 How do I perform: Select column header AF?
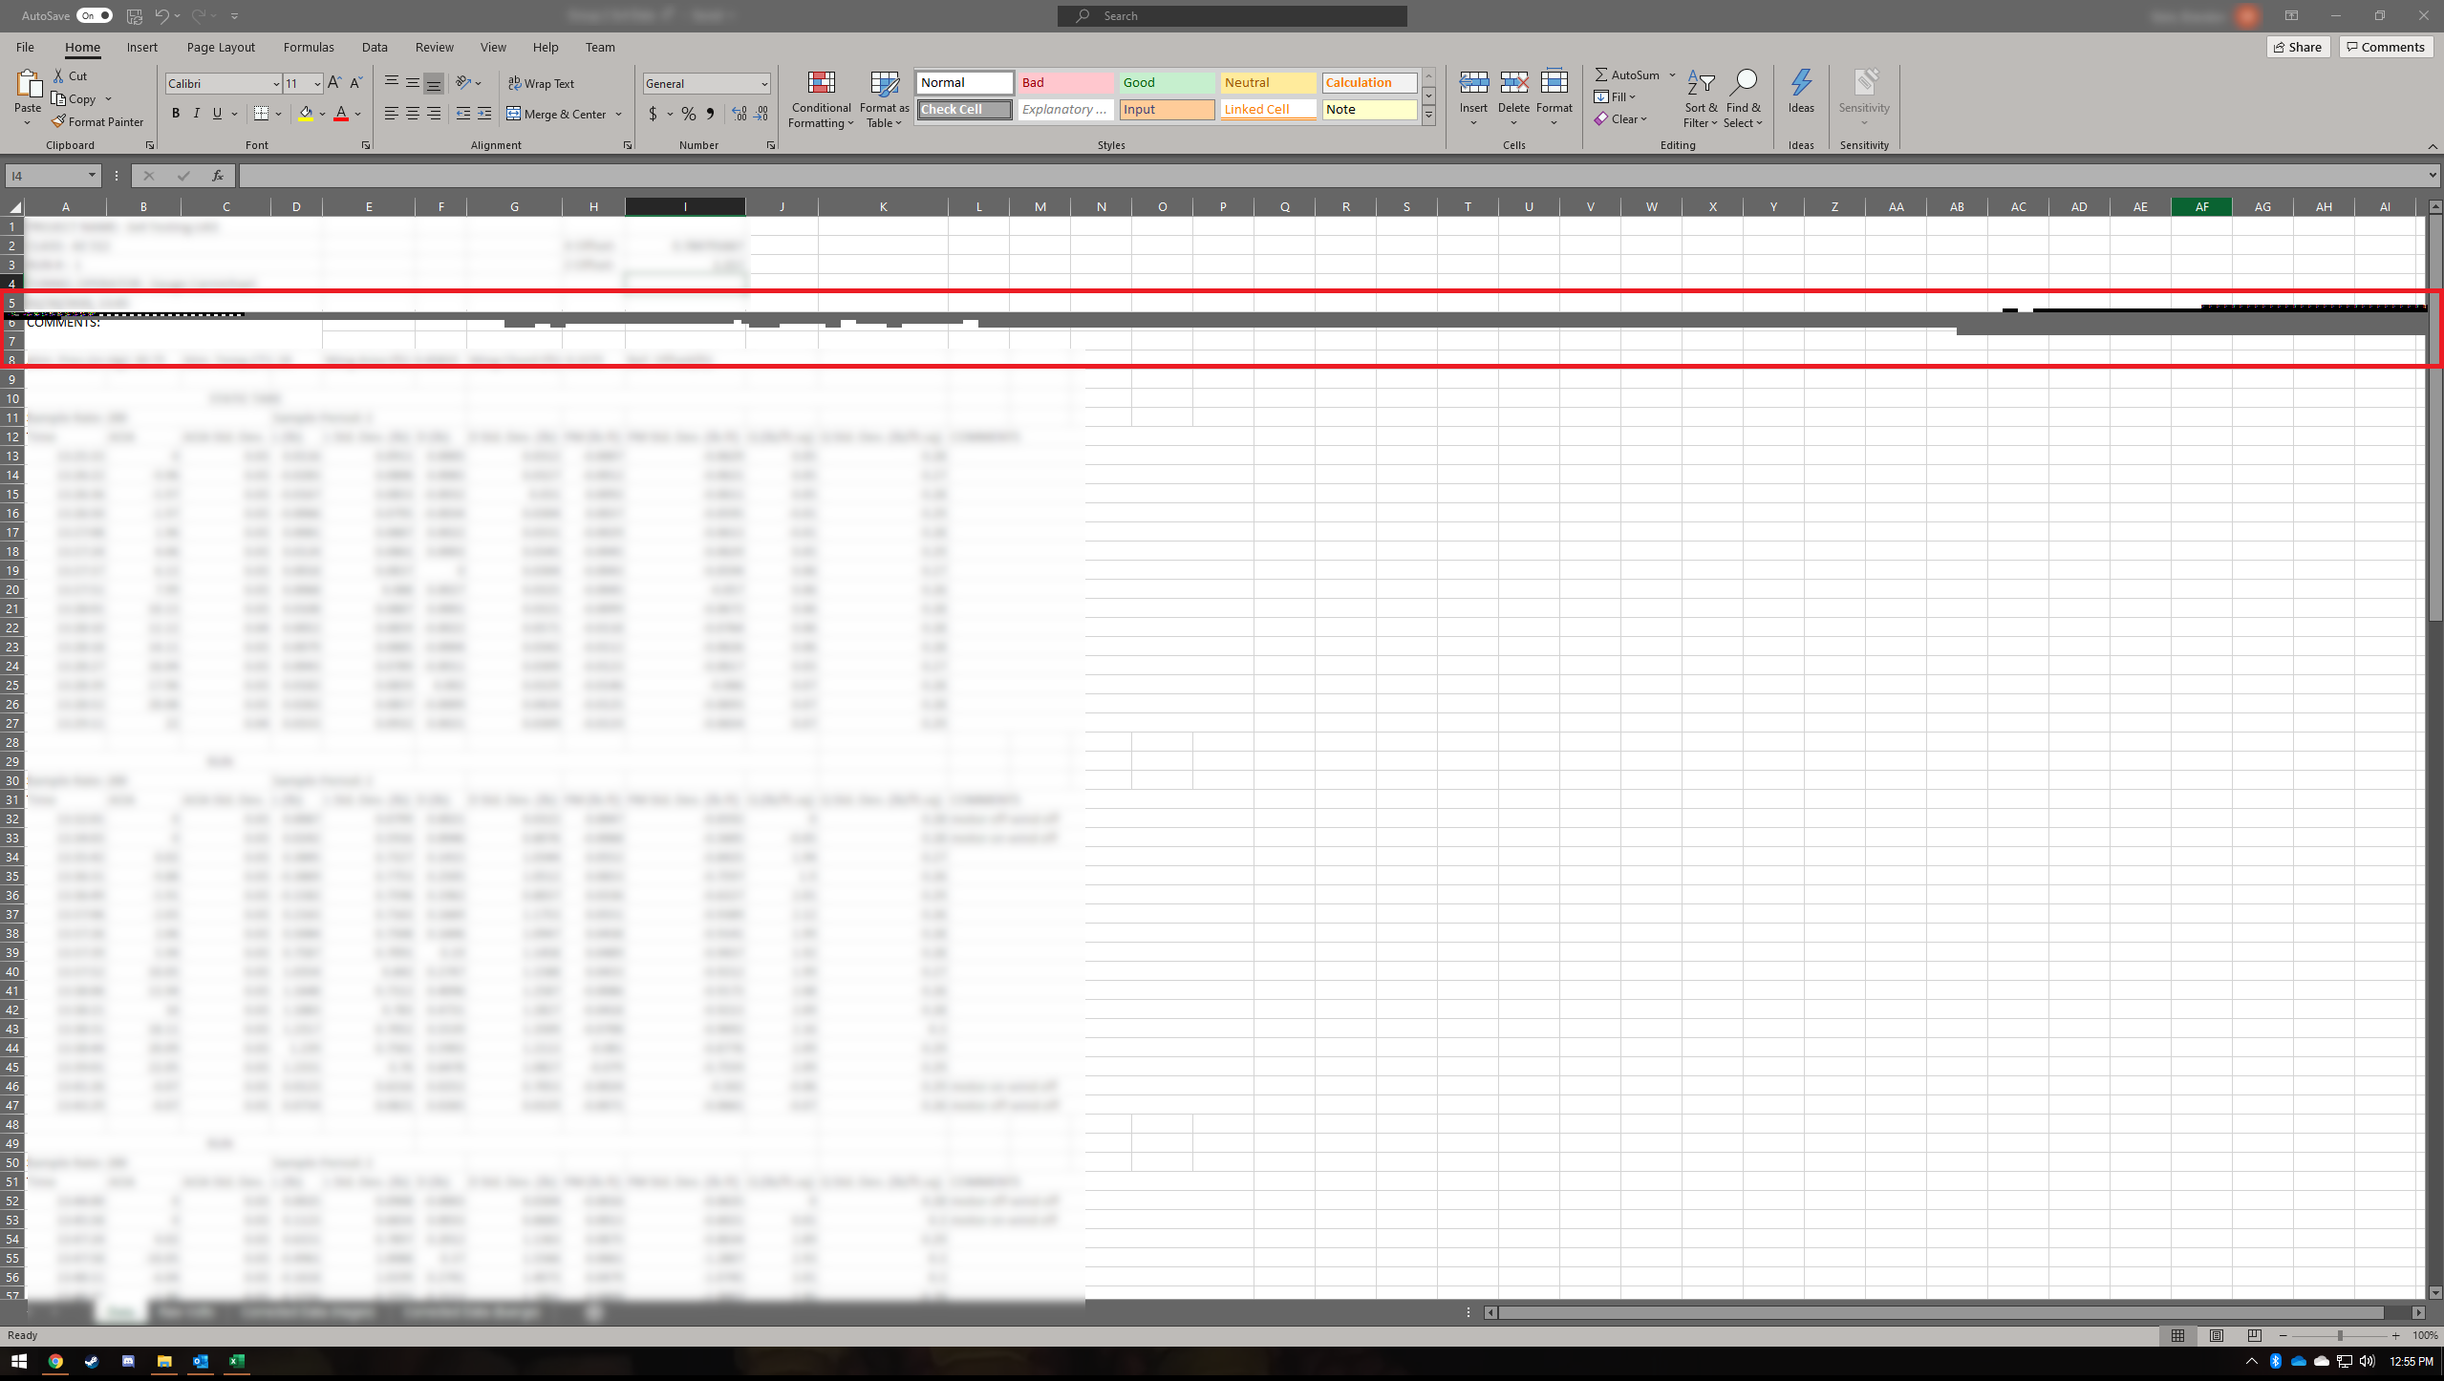[2201, 206]
